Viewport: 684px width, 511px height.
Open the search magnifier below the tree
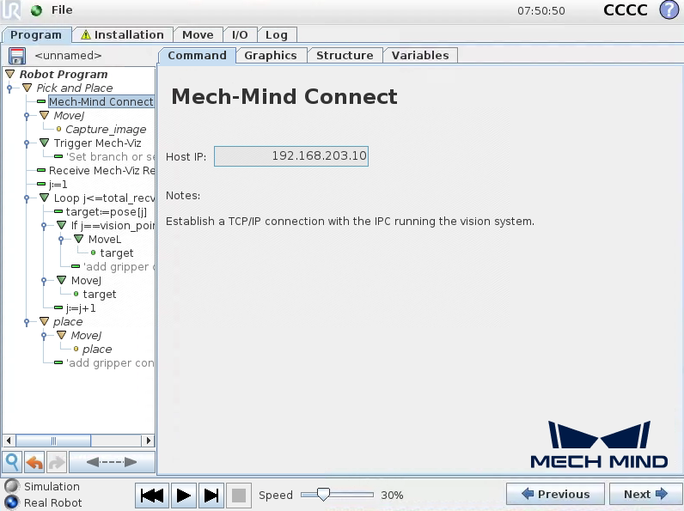pyautogui.click(x=12, y=462)
